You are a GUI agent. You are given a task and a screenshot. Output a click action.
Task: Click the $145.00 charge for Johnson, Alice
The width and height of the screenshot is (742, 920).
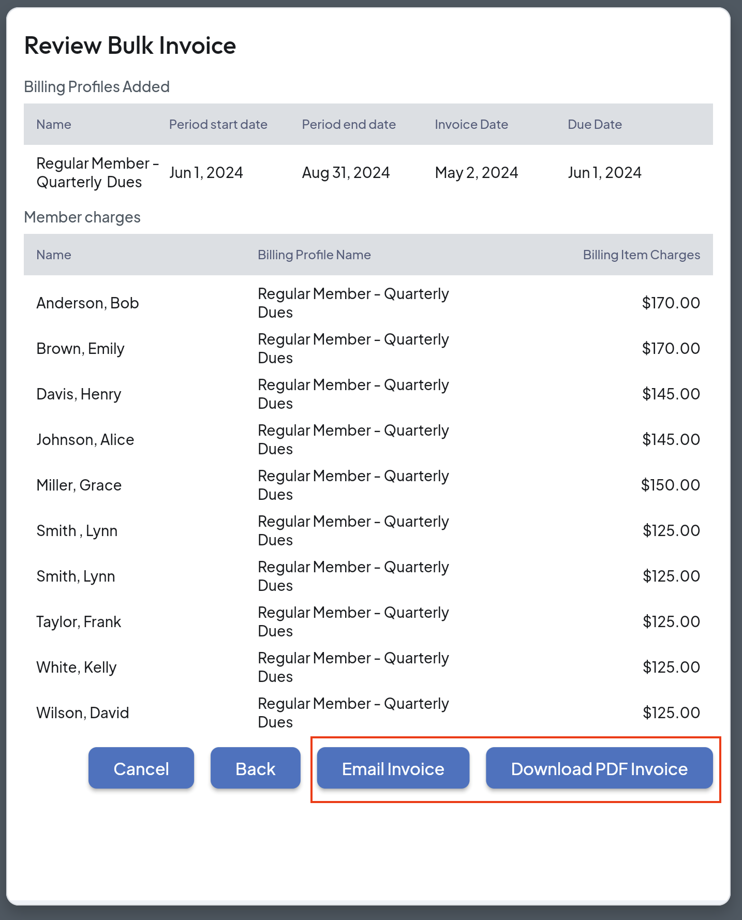coord(671,439)
